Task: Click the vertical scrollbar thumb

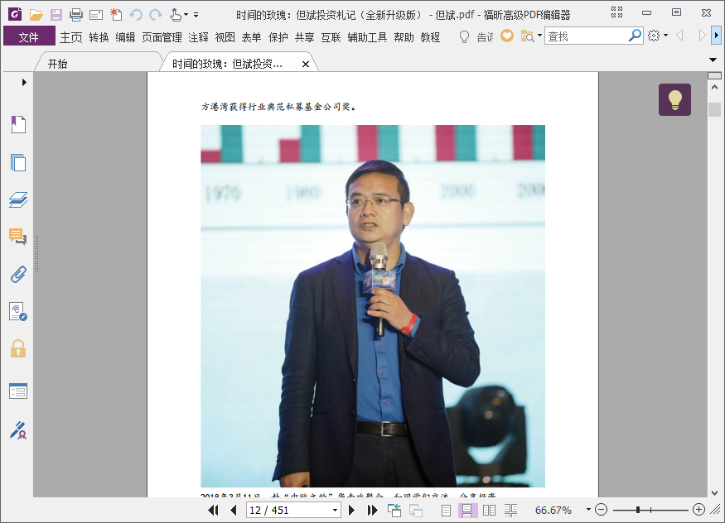Action: 714,109
